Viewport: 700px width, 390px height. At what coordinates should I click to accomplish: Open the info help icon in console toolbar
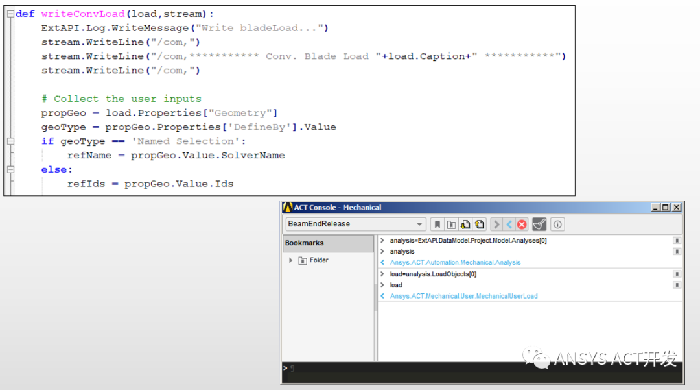pos(557,225)
